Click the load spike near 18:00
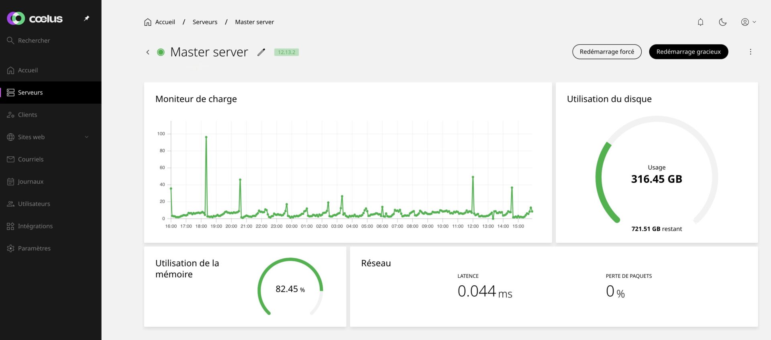Viewport: 771px width, 340px height. [206, 137]
